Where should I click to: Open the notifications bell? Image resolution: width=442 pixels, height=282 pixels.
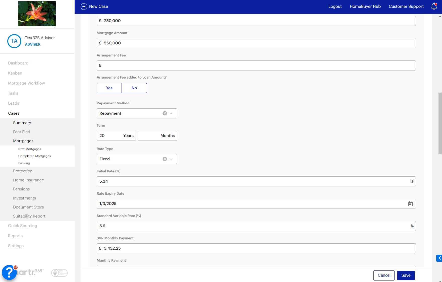pos(434,6)
